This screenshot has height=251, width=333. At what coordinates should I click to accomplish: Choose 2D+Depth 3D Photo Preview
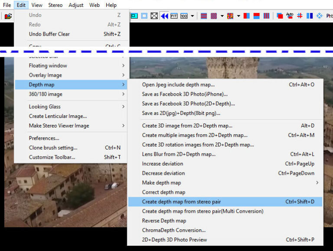coord(225,240)
